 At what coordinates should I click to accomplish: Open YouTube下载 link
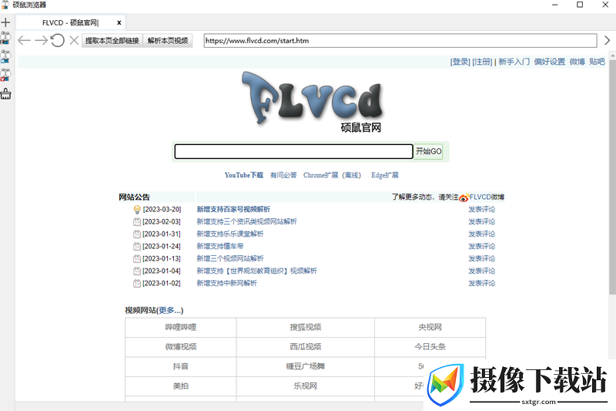[x=244, y=175]
